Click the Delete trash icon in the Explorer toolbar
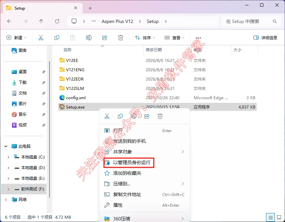 (x=121, y=38)
